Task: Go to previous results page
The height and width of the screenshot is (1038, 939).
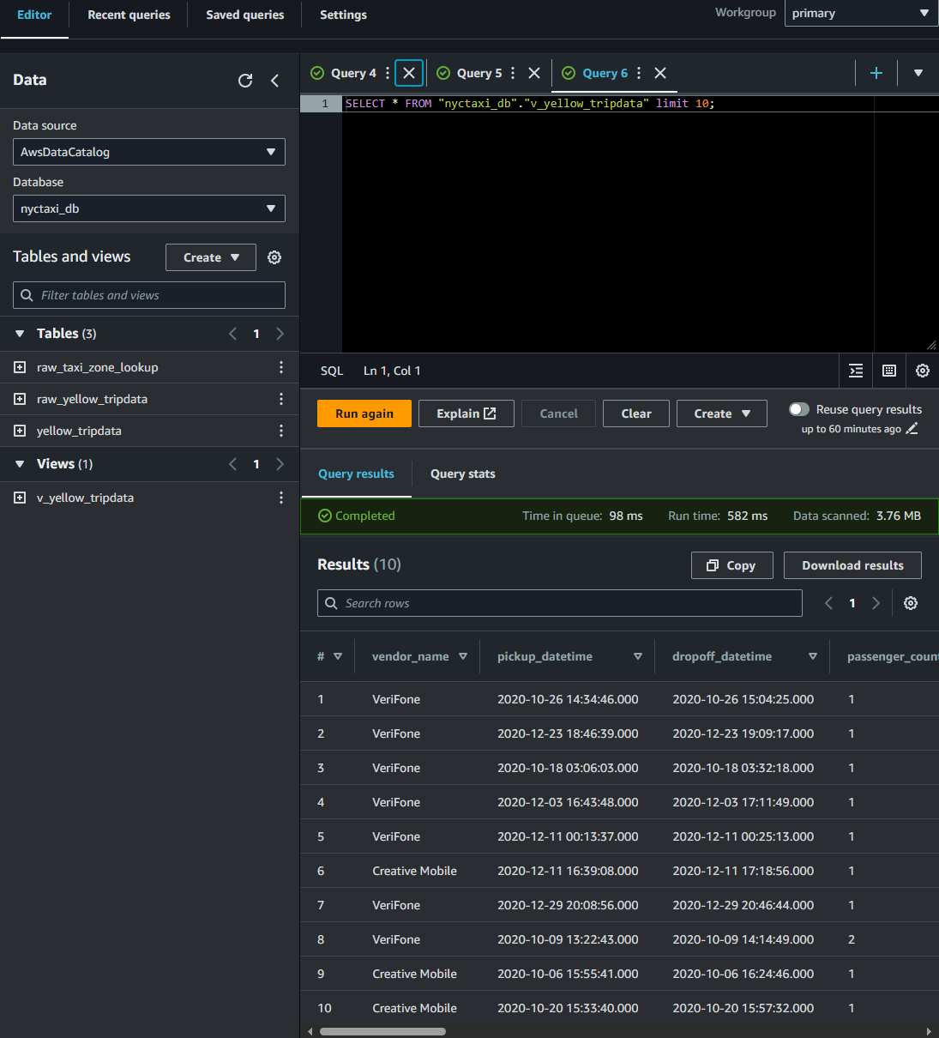Action: 828,603
